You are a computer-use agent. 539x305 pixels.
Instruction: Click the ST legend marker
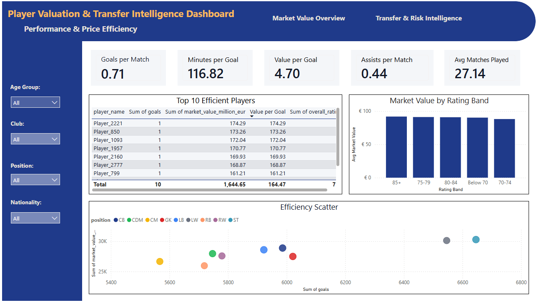(x=231, y=220)
